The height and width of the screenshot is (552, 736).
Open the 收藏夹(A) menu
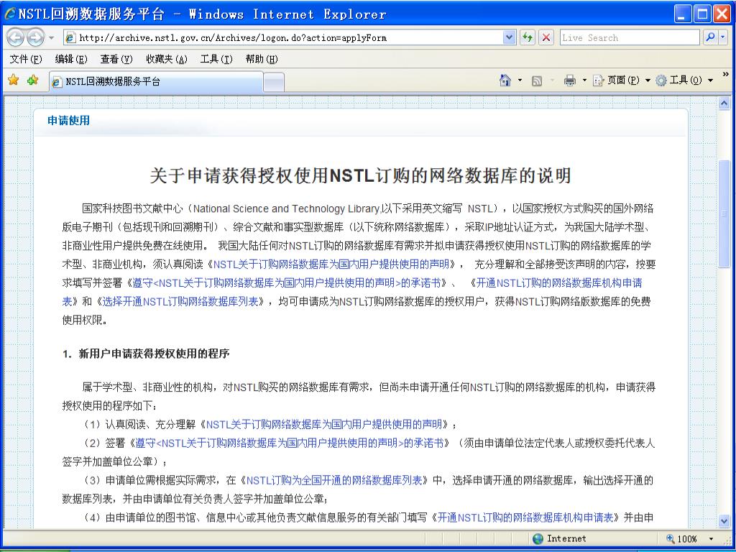click(x=166, y=59)
